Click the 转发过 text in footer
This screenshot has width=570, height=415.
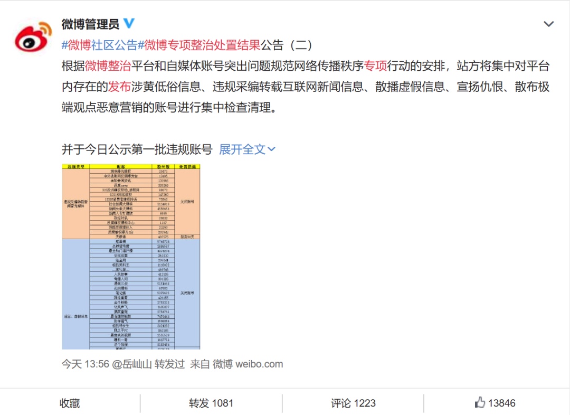170,364
